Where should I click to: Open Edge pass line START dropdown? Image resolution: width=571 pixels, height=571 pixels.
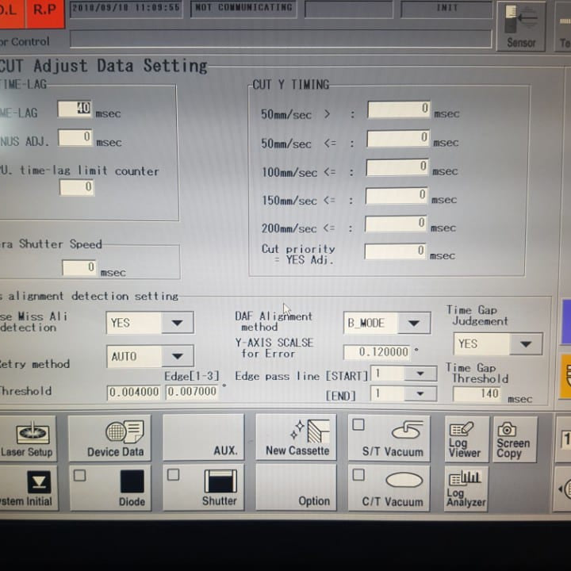(404, 374)
